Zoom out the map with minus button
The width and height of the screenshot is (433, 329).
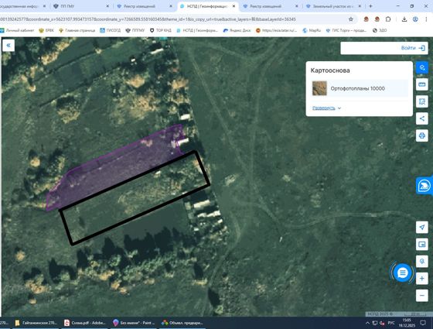421,296
